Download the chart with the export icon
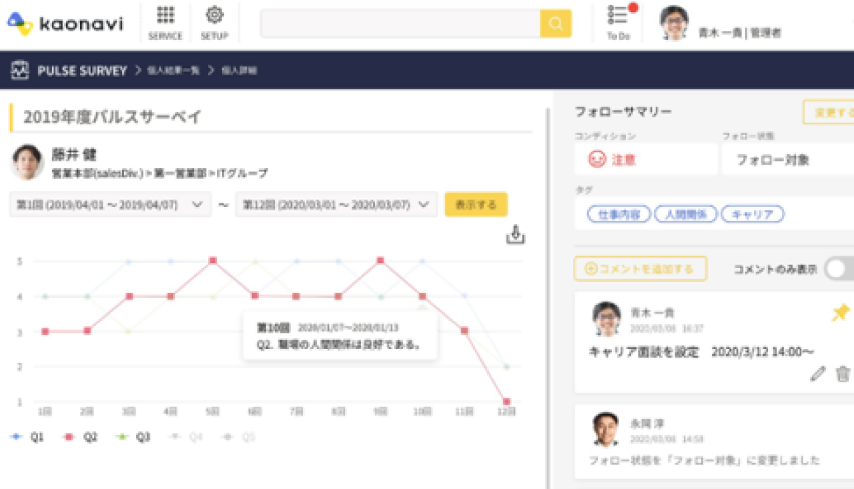Image resolution: width=854 pixels, height=489 pixels. tap(516, 235)
